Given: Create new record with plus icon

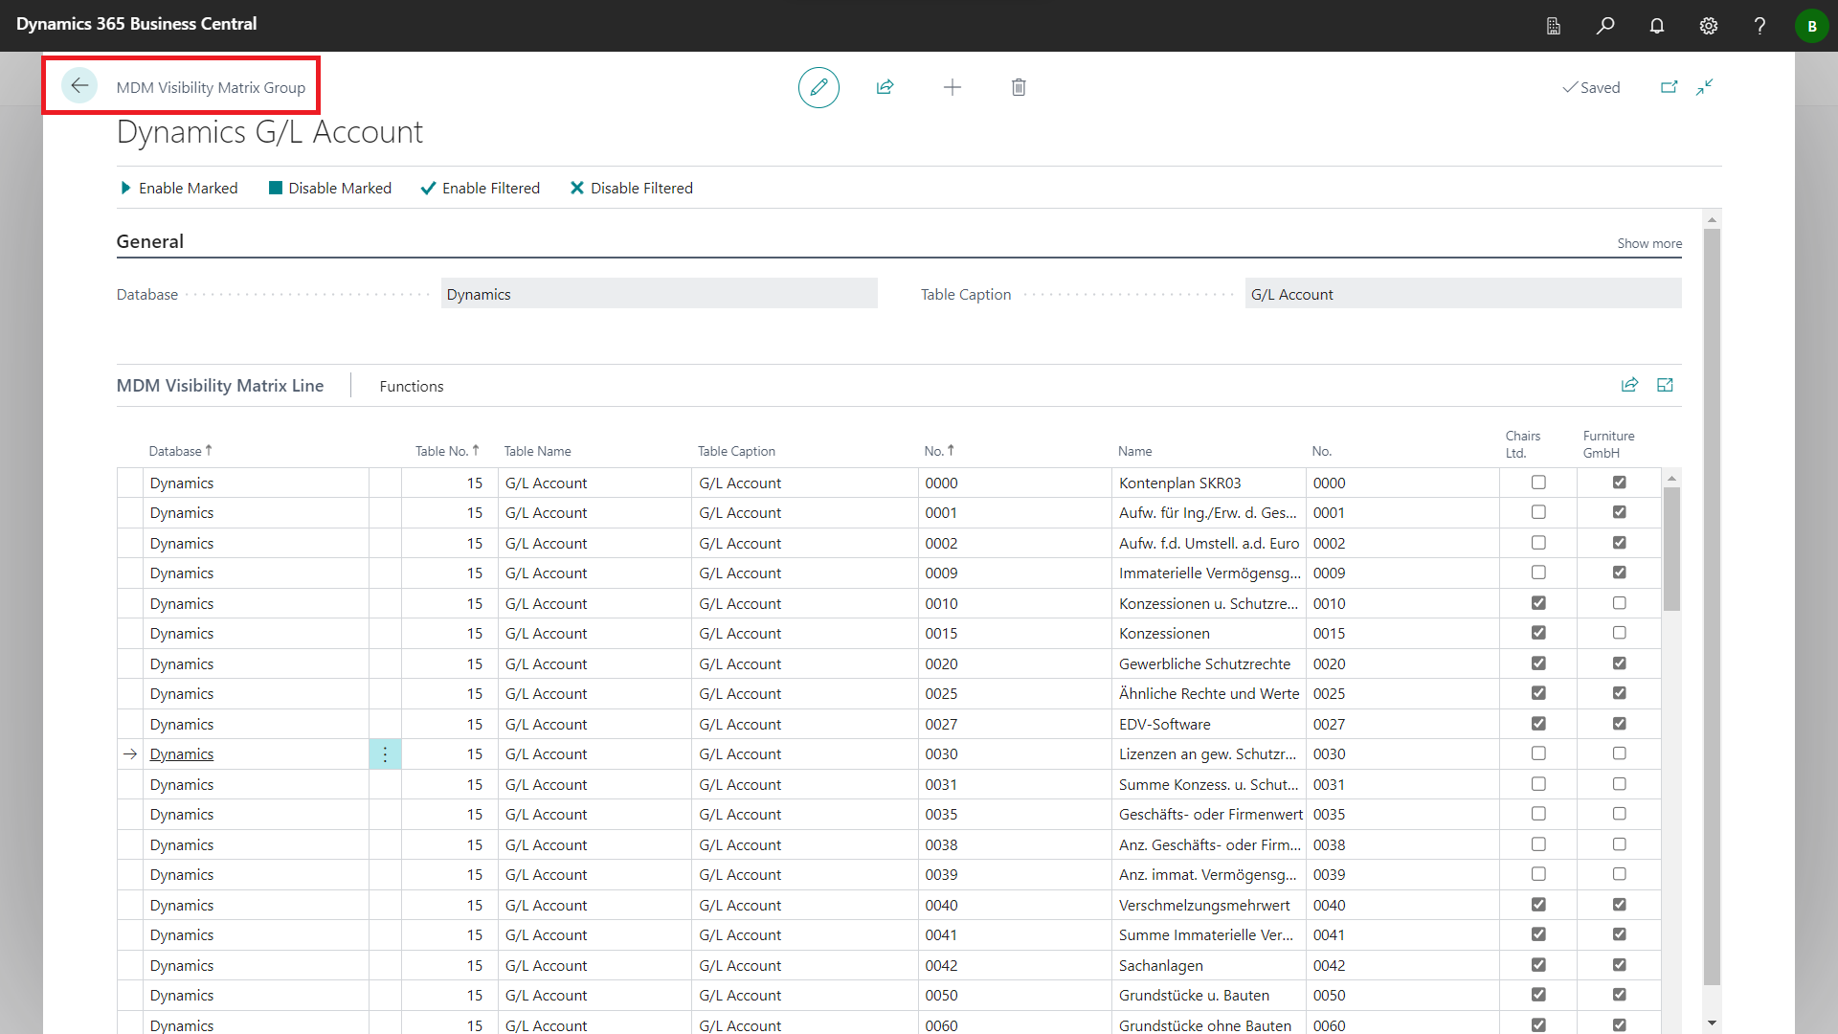Looking at the screenshot, I should (x=952, y=87).
